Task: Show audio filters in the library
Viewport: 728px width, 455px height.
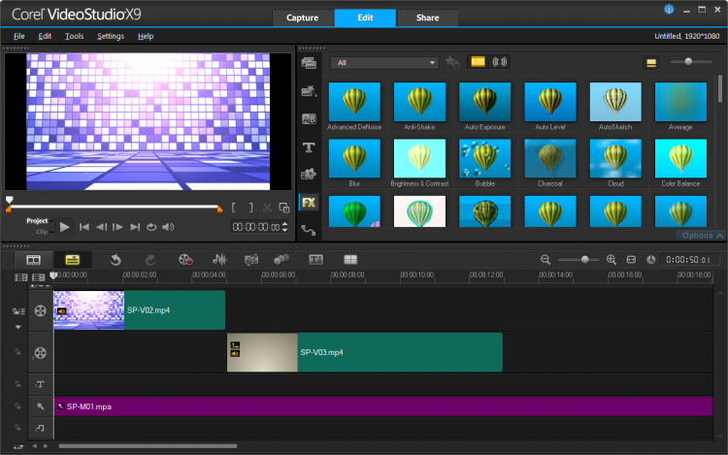Action: point(502,63)
